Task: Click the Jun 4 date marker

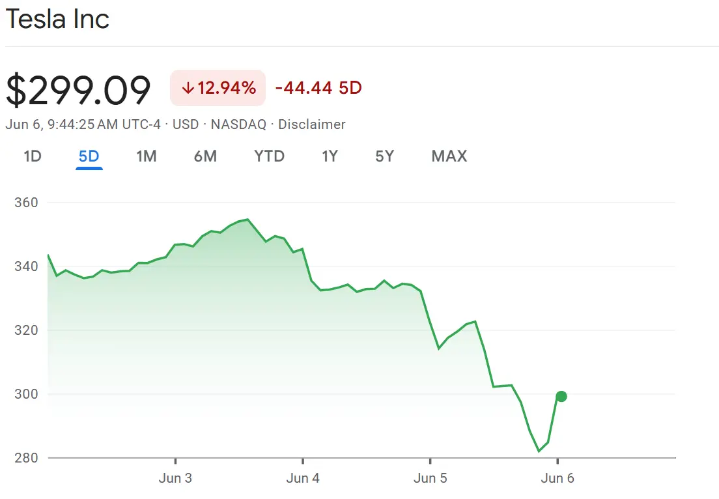Action: coord(303,478)
